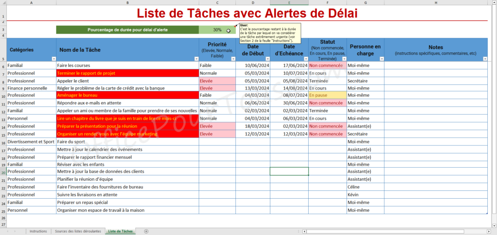Select column E header
The image size is (497, 235).
pyautogui.click(x=289, y=2)
